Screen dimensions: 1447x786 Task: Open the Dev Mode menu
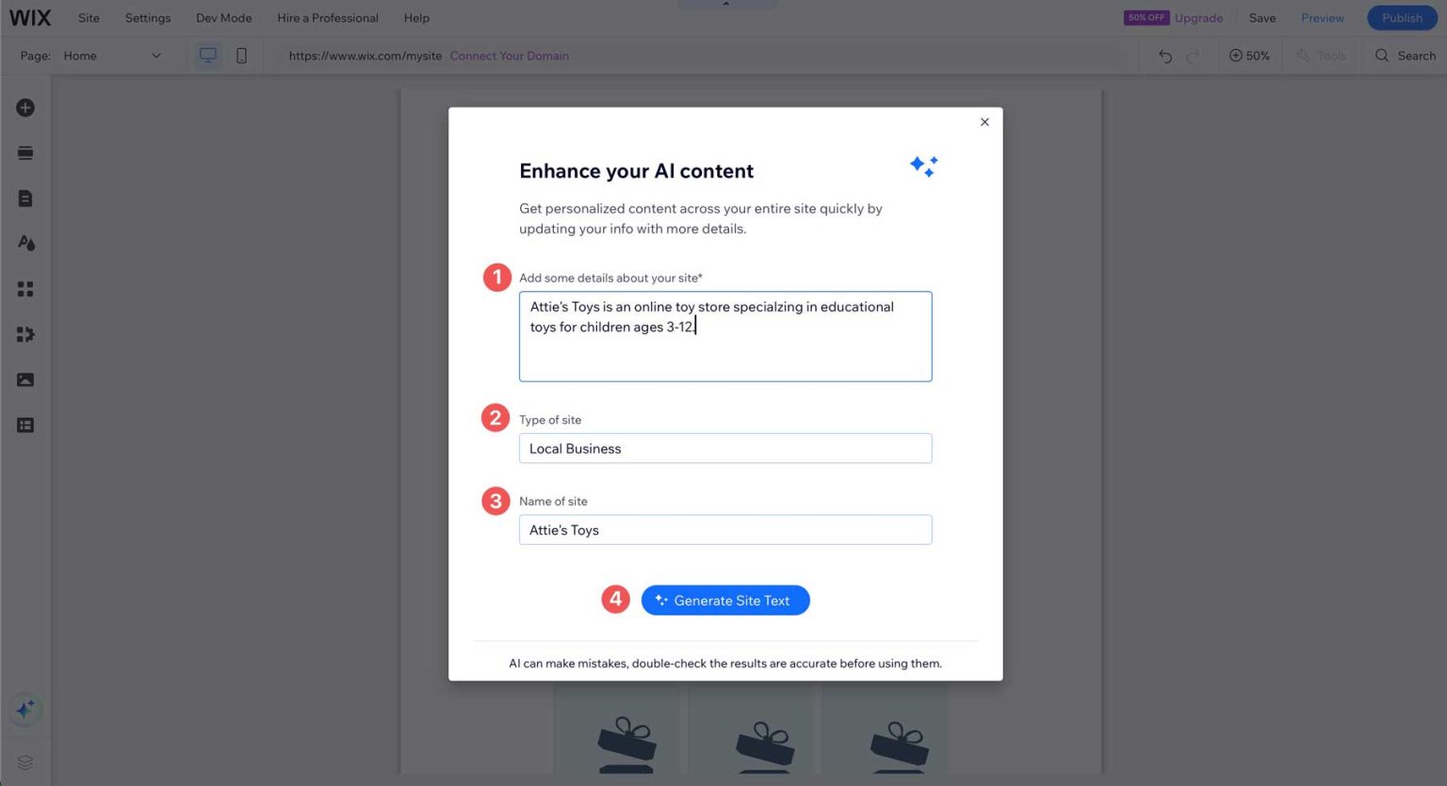point(223,17)
